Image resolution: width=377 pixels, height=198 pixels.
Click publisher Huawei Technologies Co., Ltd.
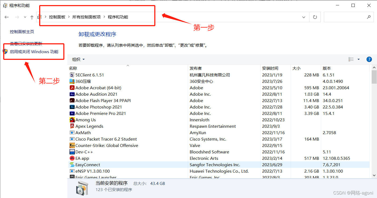click(219, 171)
